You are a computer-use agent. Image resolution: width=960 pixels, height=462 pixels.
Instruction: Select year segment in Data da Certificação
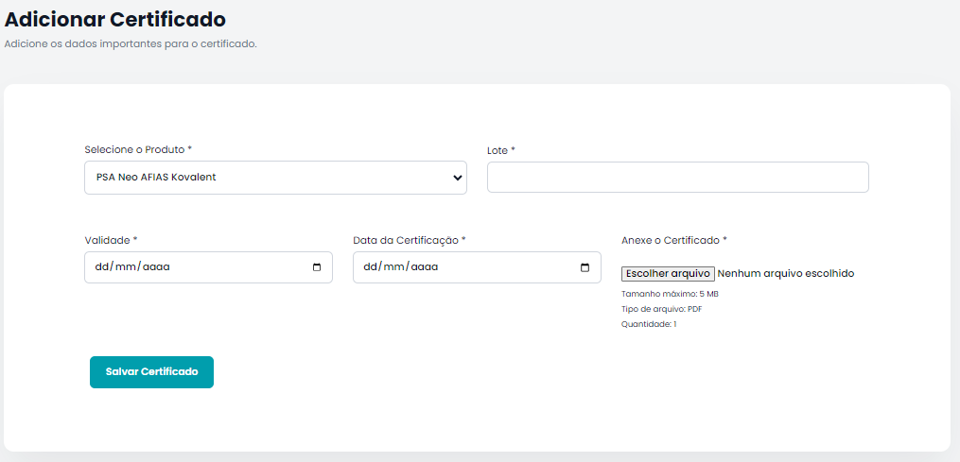pos(425,267)
